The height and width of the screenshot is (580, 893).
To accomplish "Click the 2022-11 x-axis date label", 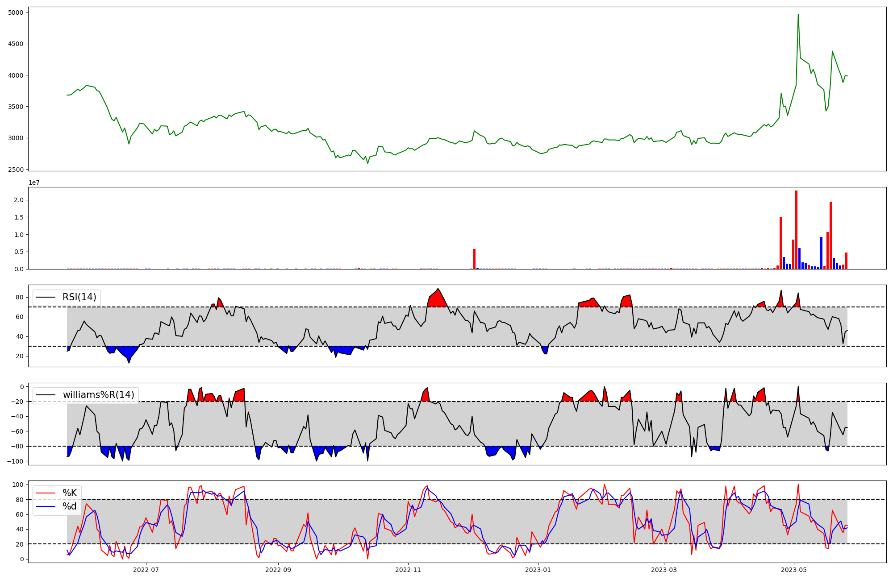I will (x=408, y=570).
